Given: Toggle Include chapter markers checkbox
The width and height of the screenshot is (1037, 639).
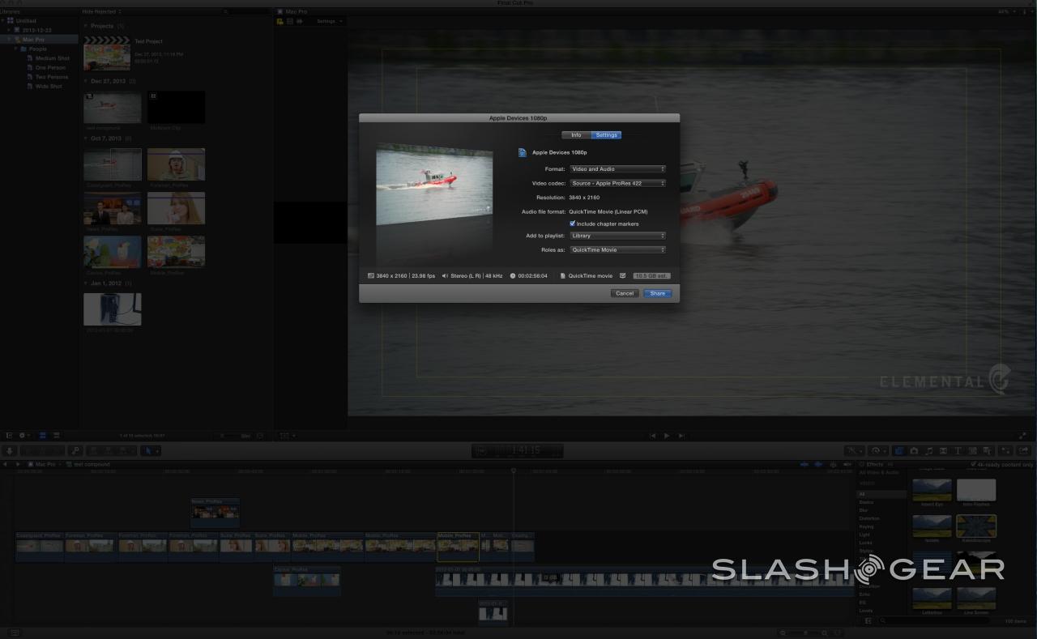Looking at the screenshot, I should tap(573, 224).
